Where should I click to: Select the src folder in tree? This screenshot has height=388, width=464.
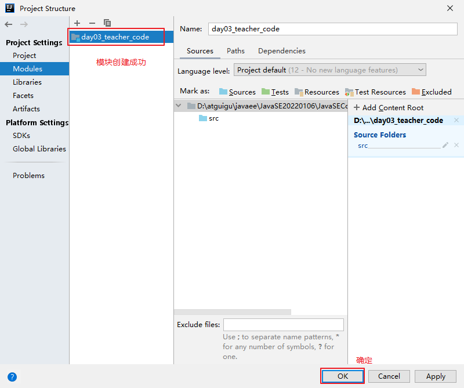click(x=213, y=118)
